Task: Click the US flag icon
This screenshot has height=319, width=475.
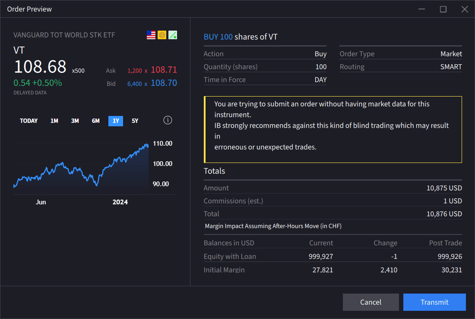Action: coord(151,35)
